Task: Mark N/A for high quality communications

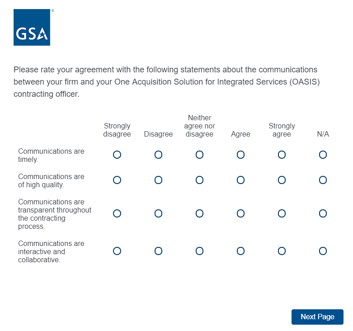Action: [x=323, y=180]
